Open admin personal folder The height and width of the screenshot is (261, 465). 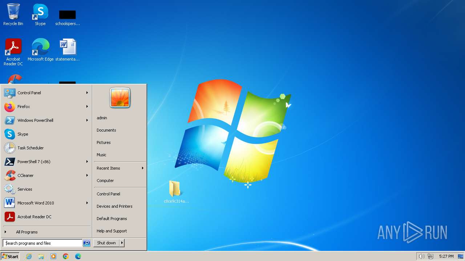click(120, 118)
